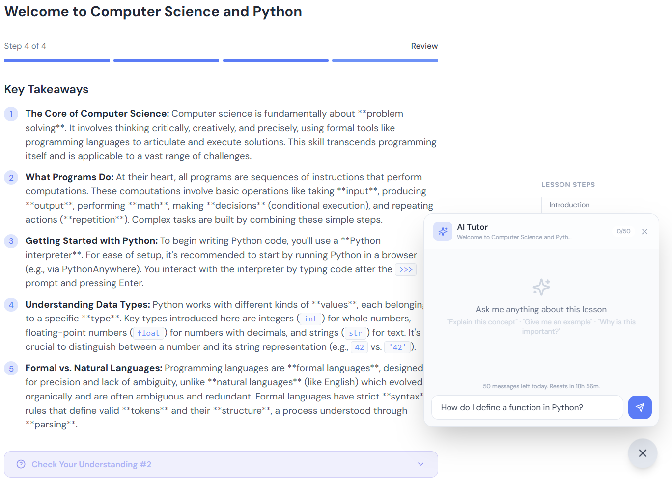The image size is (672, 479).
Task: Click 'What Programs Do:' bold heading
Action: click(70, 177)
